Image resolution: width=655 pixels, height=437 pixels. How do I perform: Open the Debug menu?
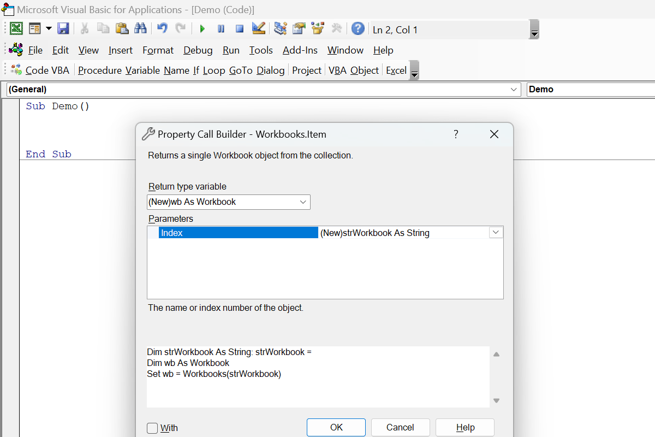coord(198,50)
